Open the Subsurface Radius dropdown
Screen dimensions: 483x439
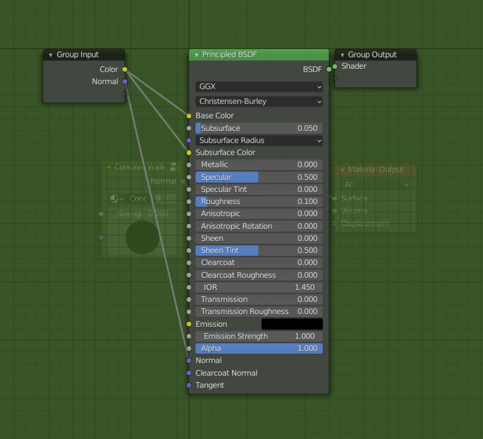point(260,140)
